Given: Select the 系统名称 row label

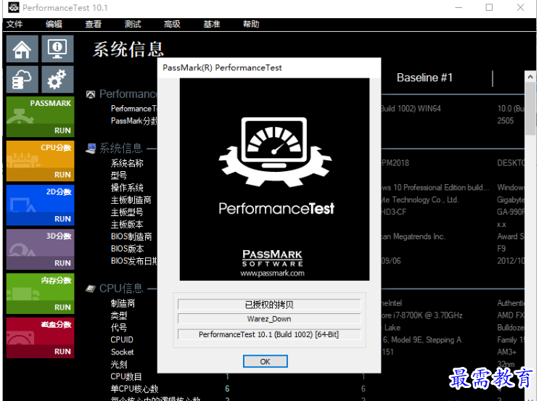Looking at the screenshot, I should tap(127, 163).
